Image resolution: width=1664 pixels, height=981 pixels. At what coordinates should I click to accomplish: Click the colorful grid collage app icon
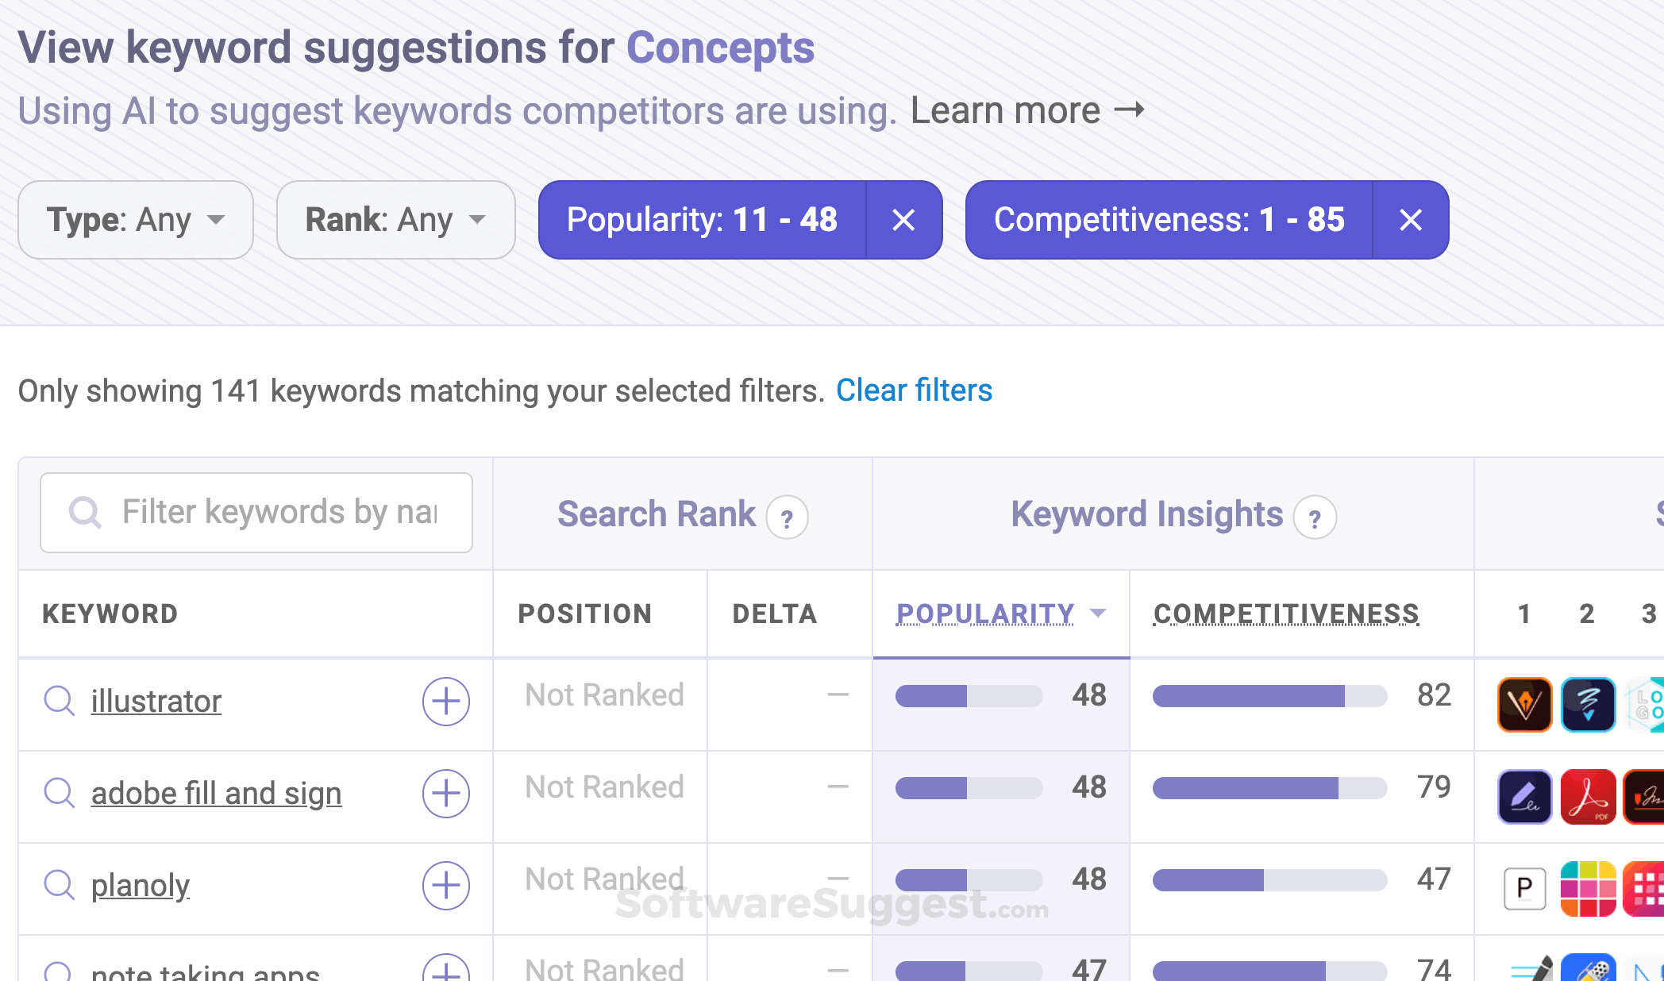point(1587,888)
